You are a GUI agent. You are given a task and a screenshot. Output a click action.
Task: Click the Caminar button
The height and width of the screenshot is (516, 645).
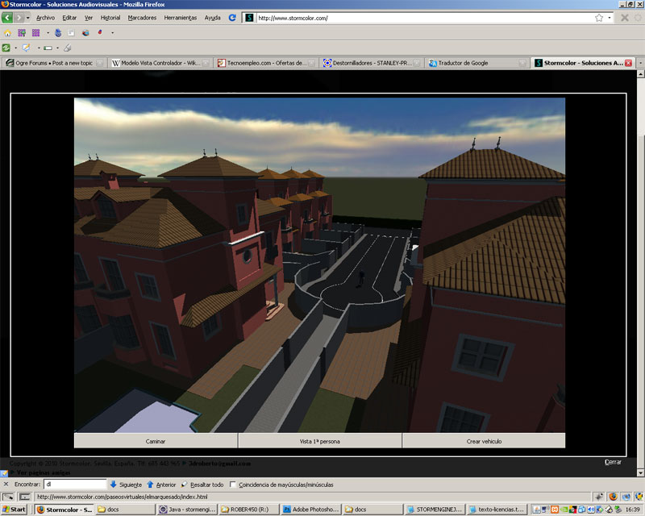point(156,441)
